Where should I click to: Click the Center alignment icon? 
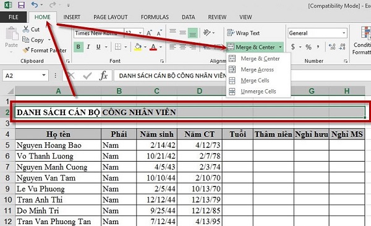click(x=182, y=47)
